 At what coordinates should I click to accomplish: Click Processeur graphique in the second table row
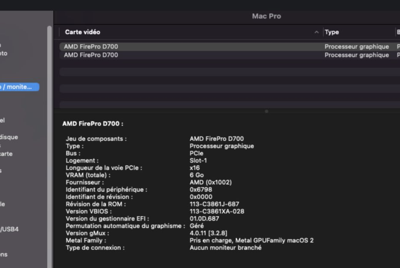(x=356, y=55)
